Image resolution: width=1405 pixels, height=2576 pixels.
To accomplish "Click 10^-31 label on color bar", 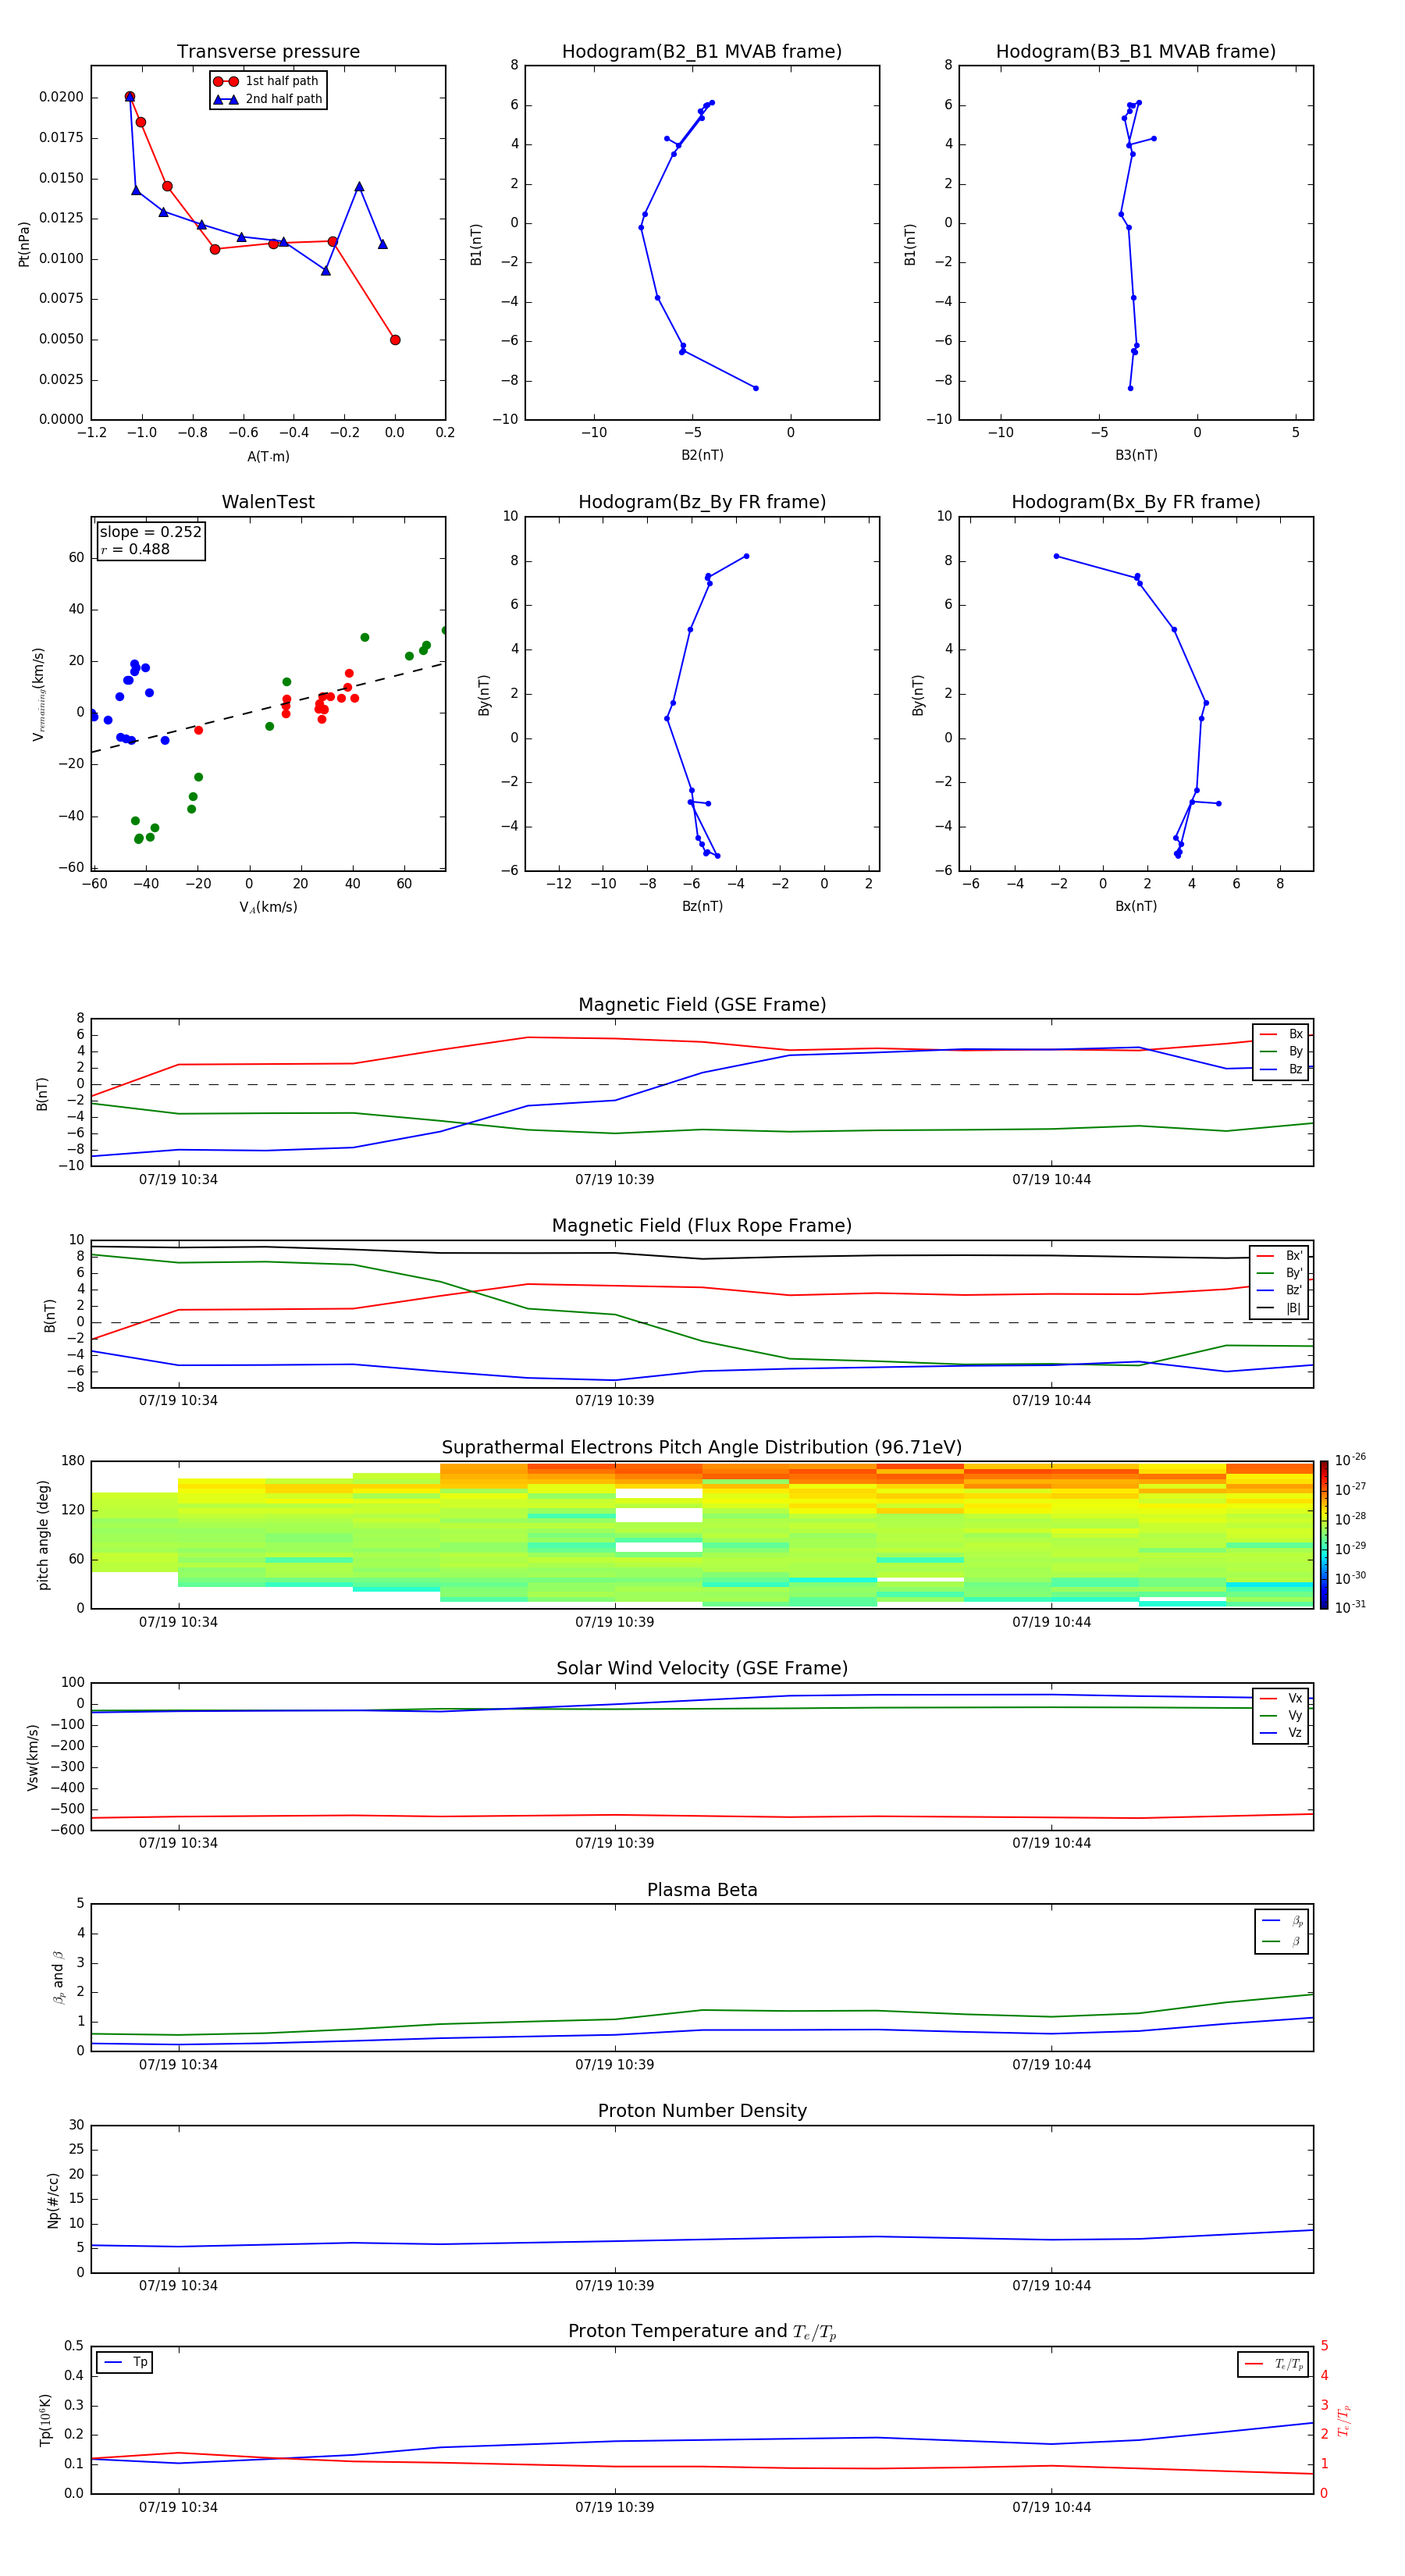I will pos(1350,1607).
